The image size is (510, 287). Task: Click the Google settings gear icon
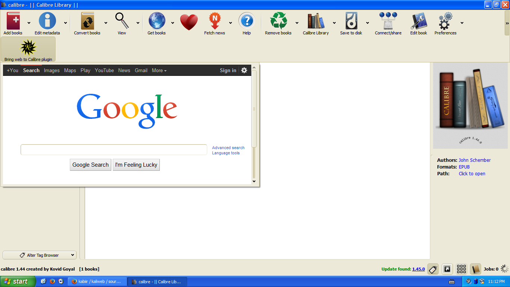(x=244, y=70)
